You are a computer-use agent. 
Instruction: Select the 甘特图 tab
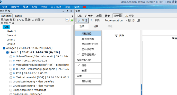(x=118, y=16)
